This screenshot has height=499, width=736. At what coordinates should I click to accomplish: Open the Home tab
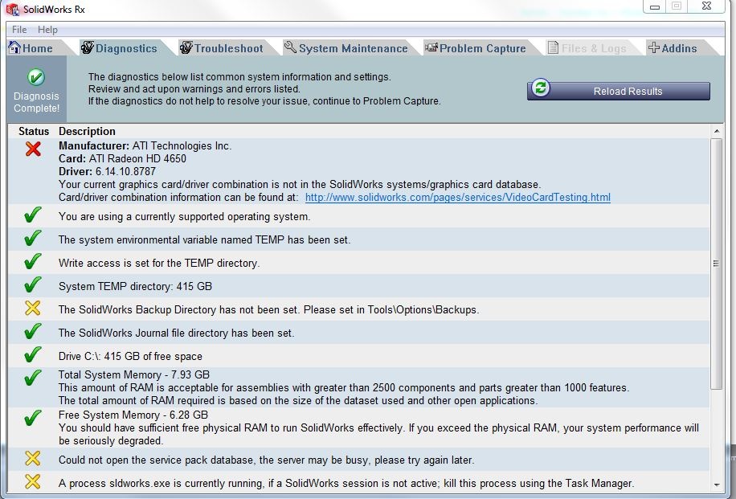tap(37, 48)
